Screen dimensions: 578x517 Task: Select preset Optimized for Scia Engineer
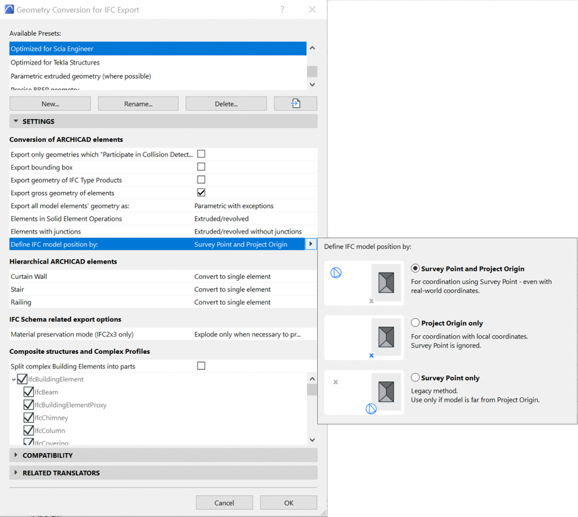click(x=158, y=49)
